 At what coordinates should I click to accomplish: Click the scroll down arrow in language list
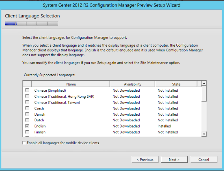(204, 134)
